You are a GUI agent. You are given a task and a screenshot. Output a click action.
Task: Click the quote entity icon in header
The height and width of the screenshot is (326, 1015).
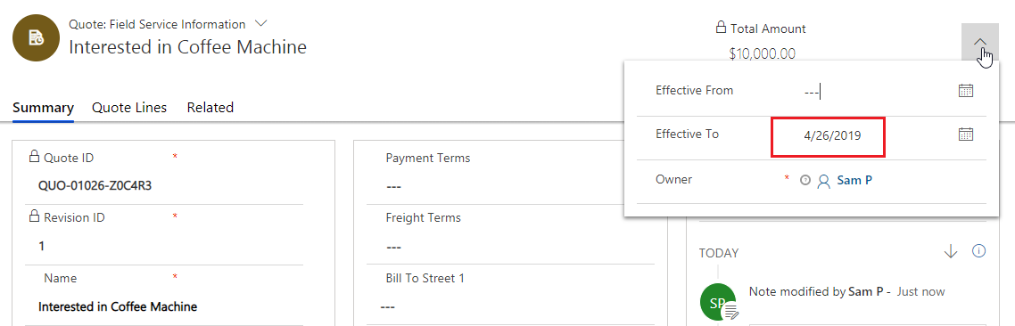pos(37,38)
